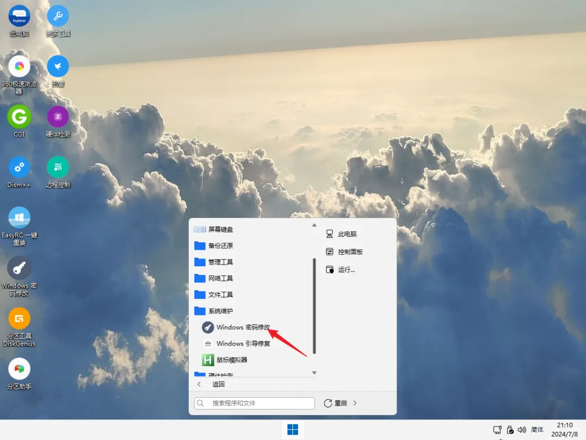Click the 简体 input method indicator

point(537,430)
